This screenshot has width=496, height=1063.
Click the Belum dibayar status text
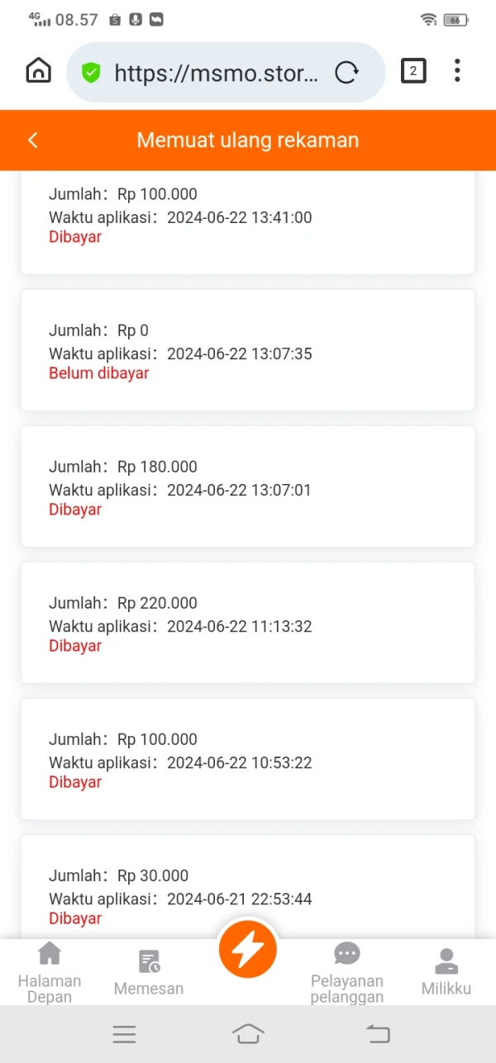click(99, 373)
